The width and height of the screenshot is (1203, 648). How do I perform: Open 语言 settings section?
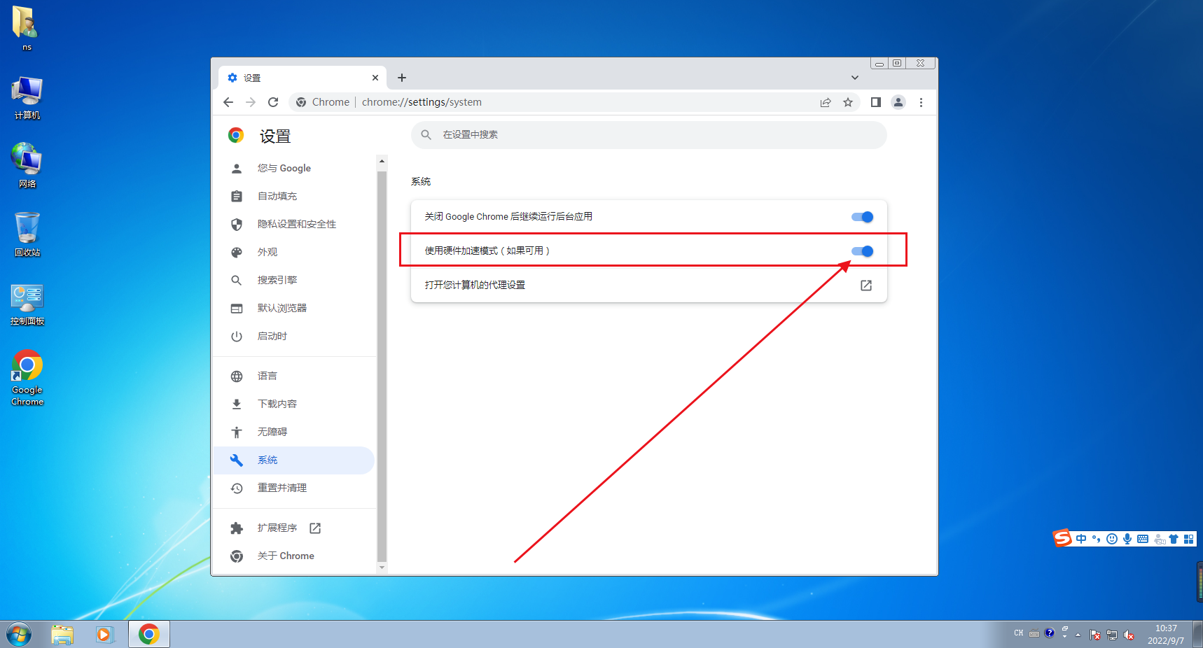point(295,376)
